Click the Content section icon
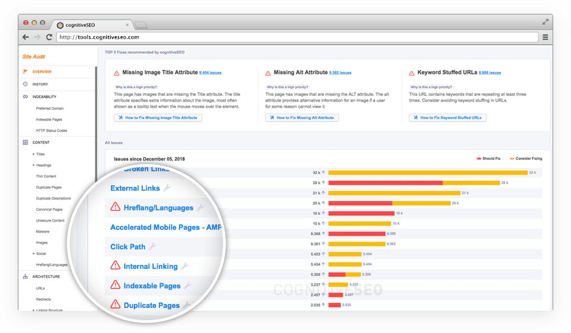The image size is (571, 333). point(25,142)
